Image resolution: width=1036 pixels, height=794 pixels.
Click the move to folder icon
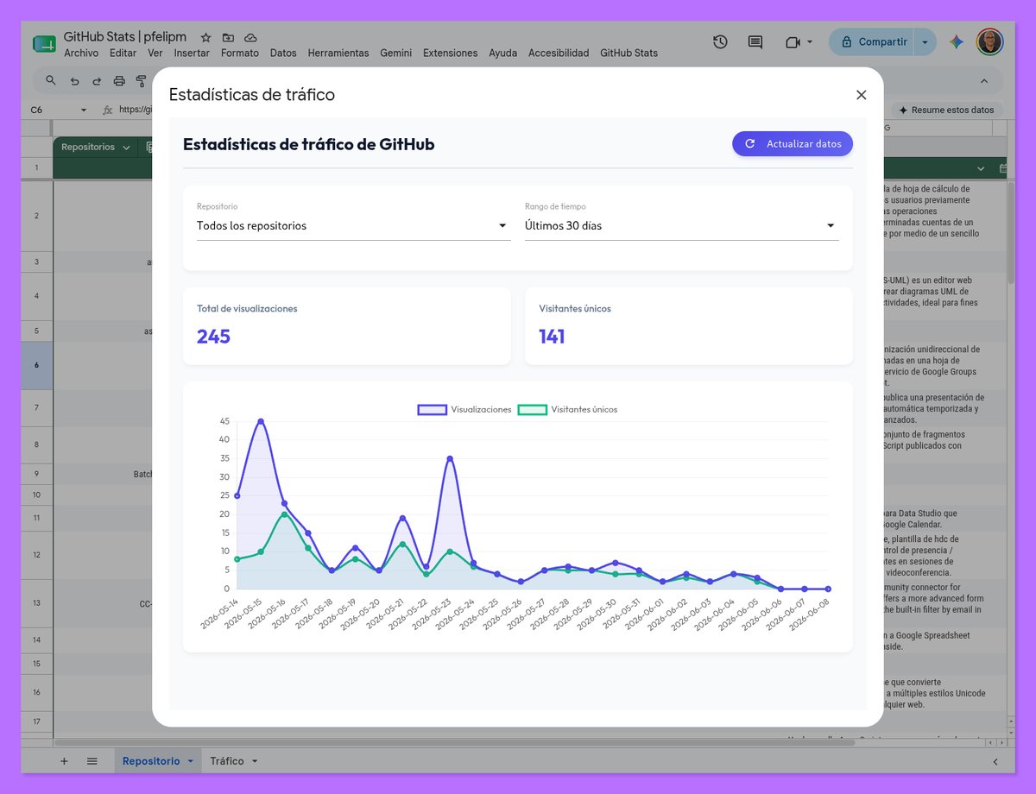click(228, 38)
